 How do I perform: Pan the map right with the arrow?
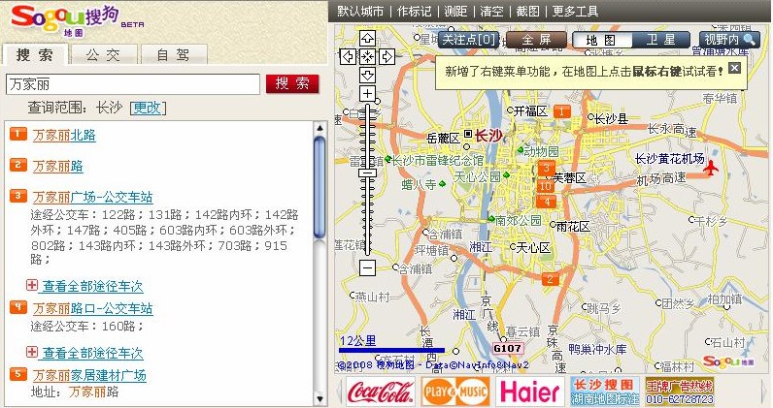coord(386,56)
